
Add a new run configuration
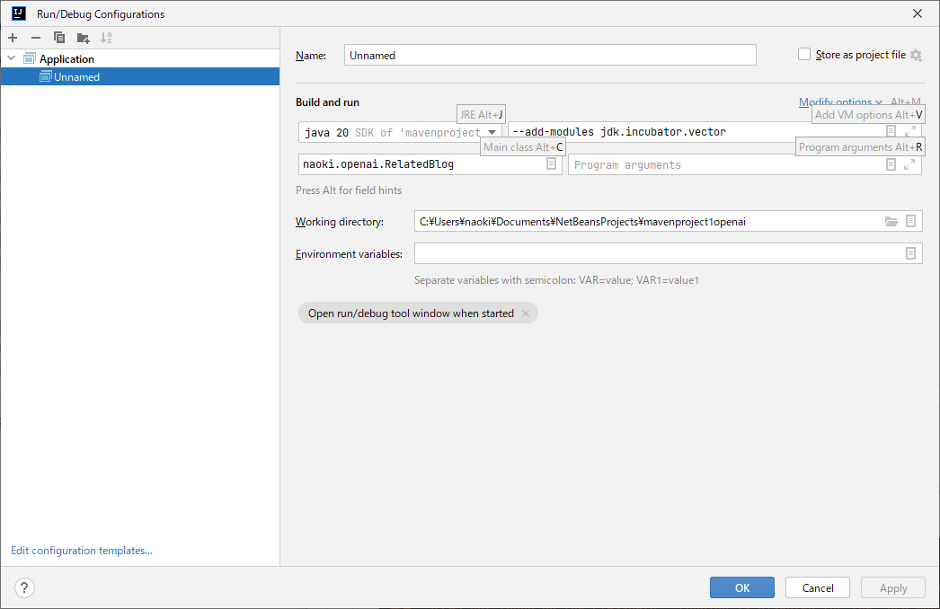[x=12, y=38]
